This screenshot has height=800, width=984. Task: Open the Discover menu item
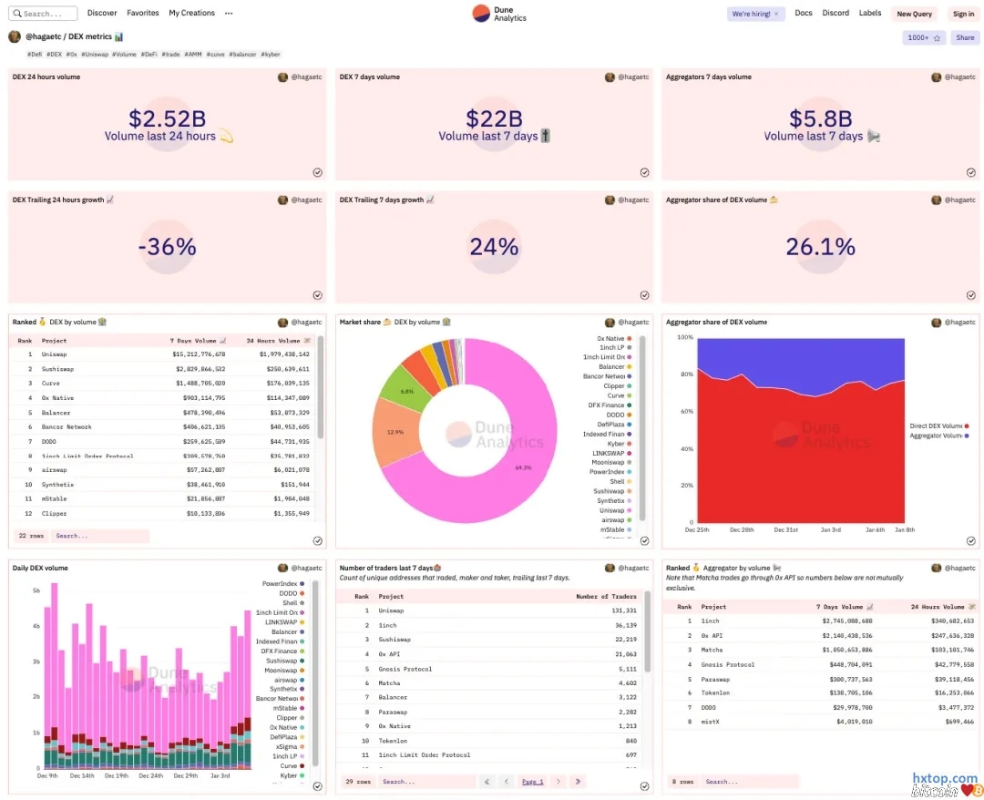[102, 14]
